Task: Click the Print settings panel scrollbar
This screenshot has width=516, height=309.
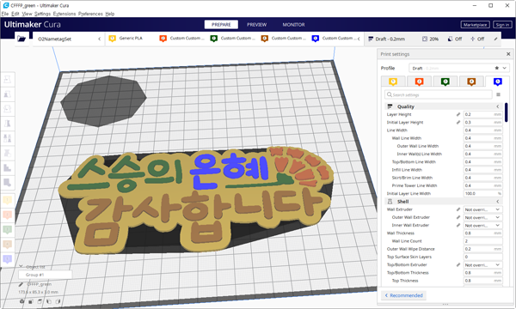Action: 506,112
